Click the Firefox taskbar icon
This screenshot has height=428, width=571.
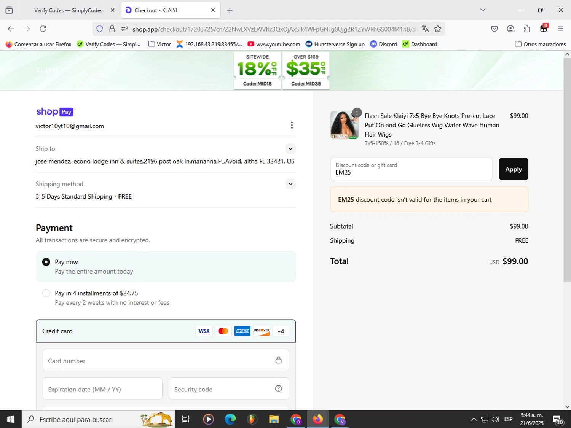[317, 419]
